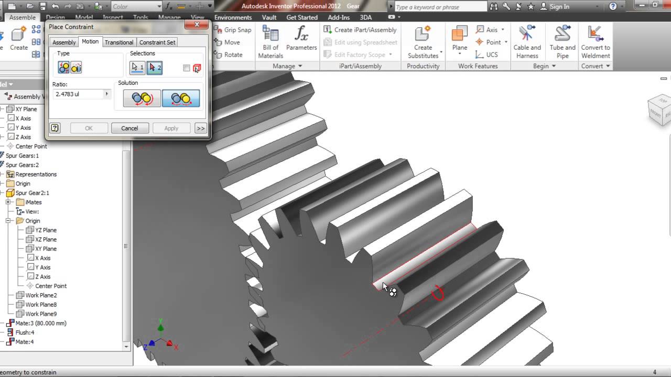Use the Move component tool
The width and height of the screenshot is (671, 377).
click(228, 42)
